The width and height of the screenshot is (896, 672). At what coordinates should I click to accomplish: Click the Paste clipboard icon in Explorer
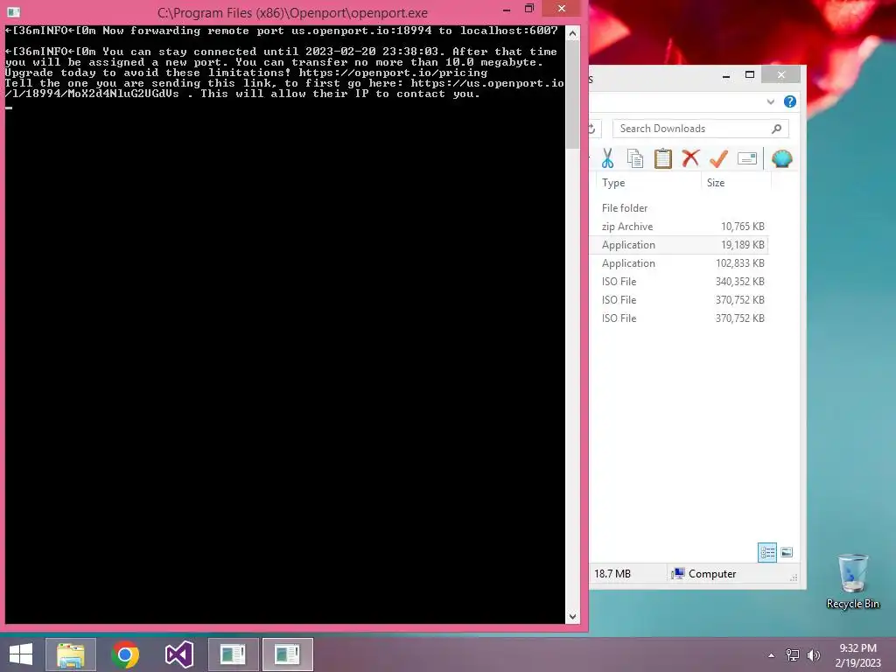[663, 158]
